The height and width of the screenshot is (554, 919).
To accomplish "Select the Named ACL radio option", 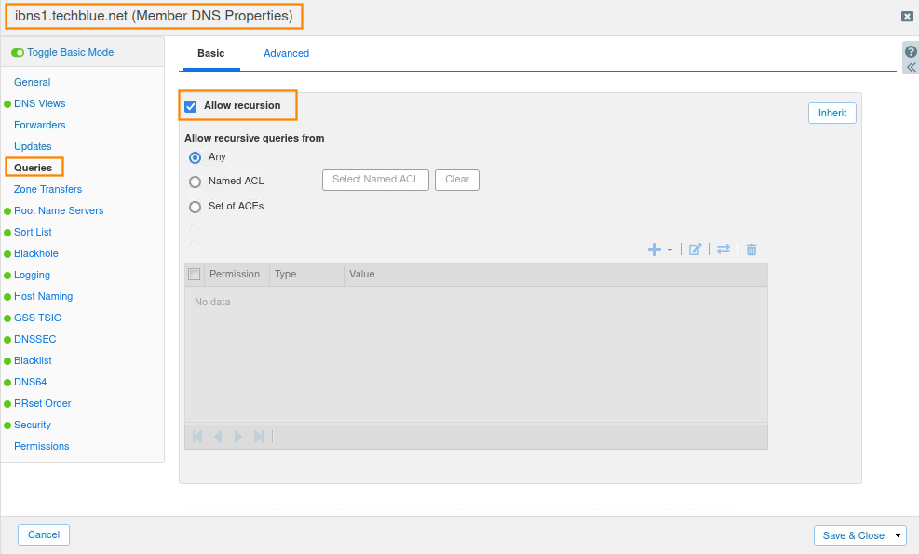I will pyautogui.click(x=196, y=182).
